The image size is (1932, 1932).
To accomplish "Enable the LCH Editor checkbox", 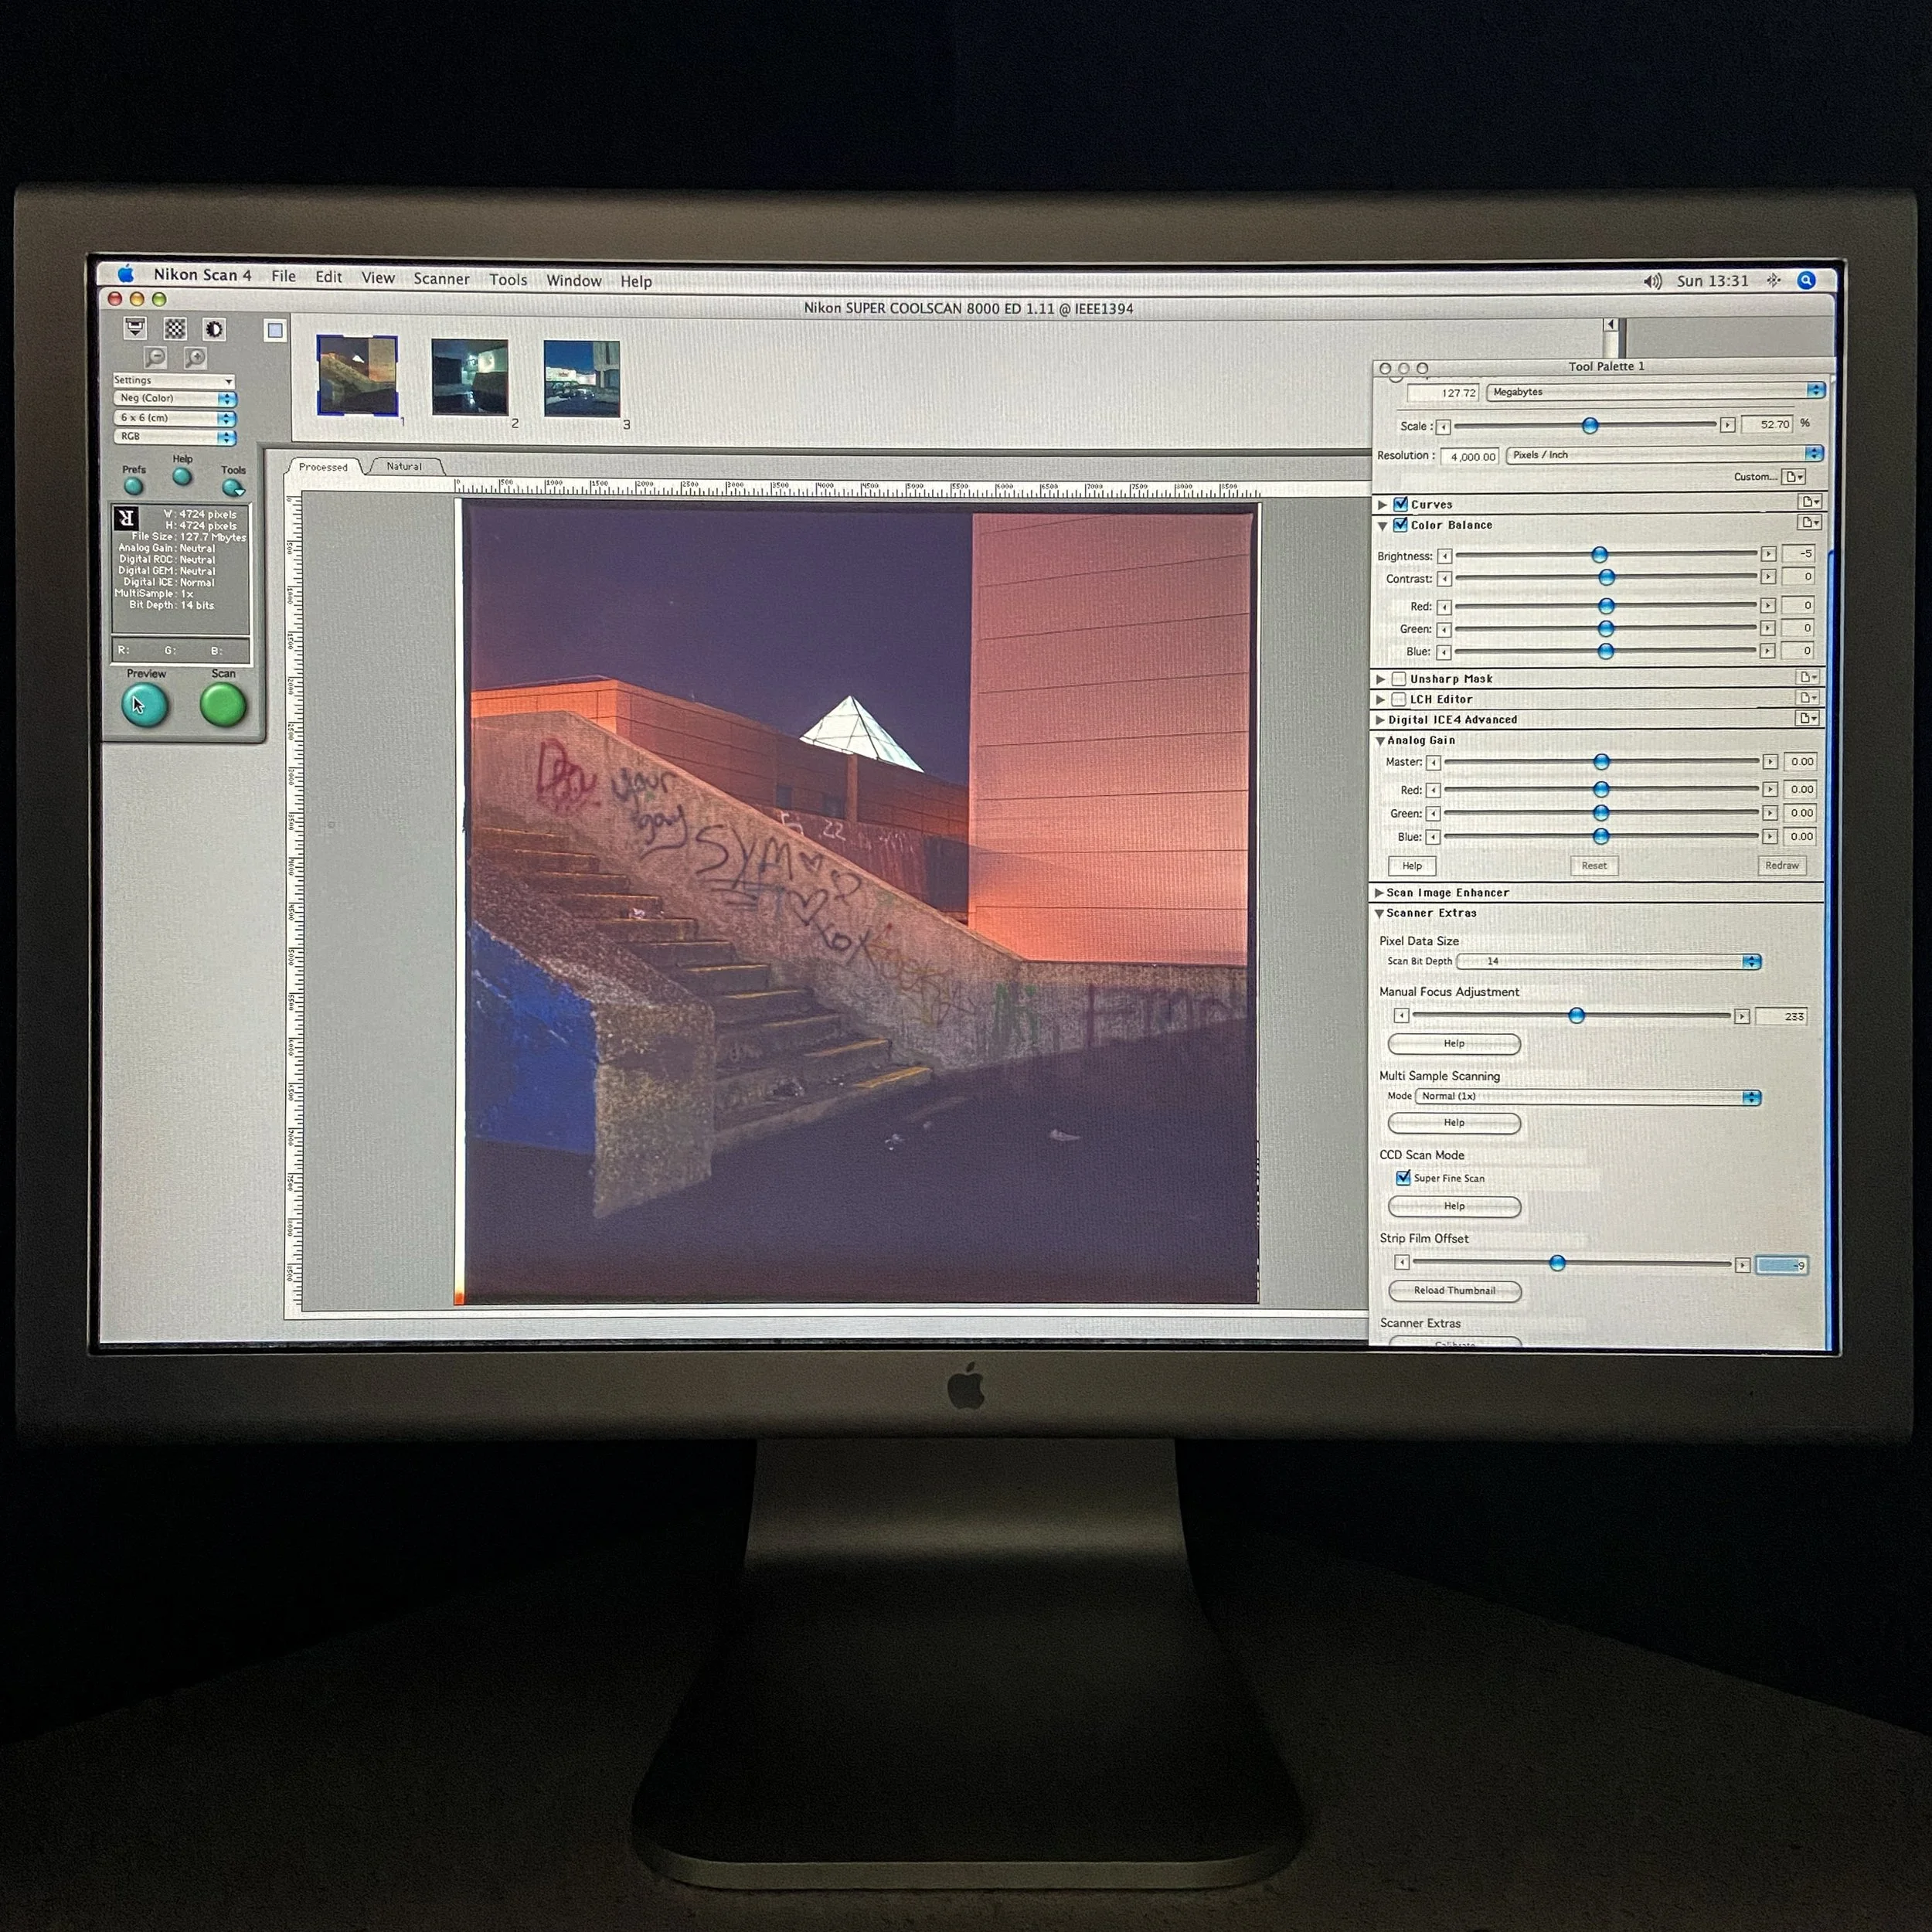I will point(1399,699).
